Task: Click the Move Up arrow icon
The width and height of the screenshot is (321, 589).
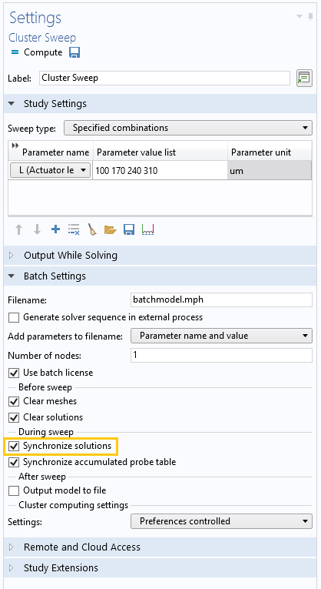Action: coord(19,229)
